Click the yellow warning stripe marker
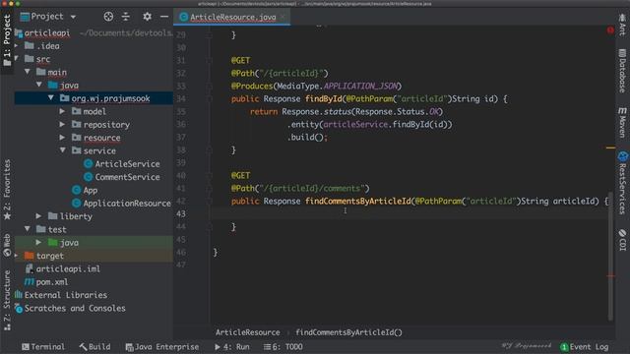This screenshot has width=630, height=354. click(610, 147)
